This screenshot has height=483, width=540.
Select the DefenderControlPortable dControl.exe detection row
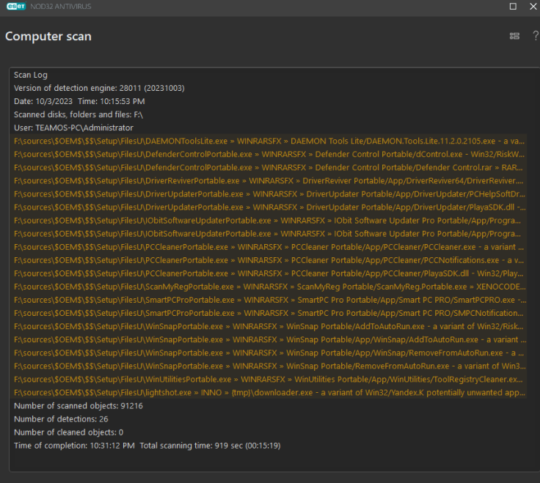269,154
